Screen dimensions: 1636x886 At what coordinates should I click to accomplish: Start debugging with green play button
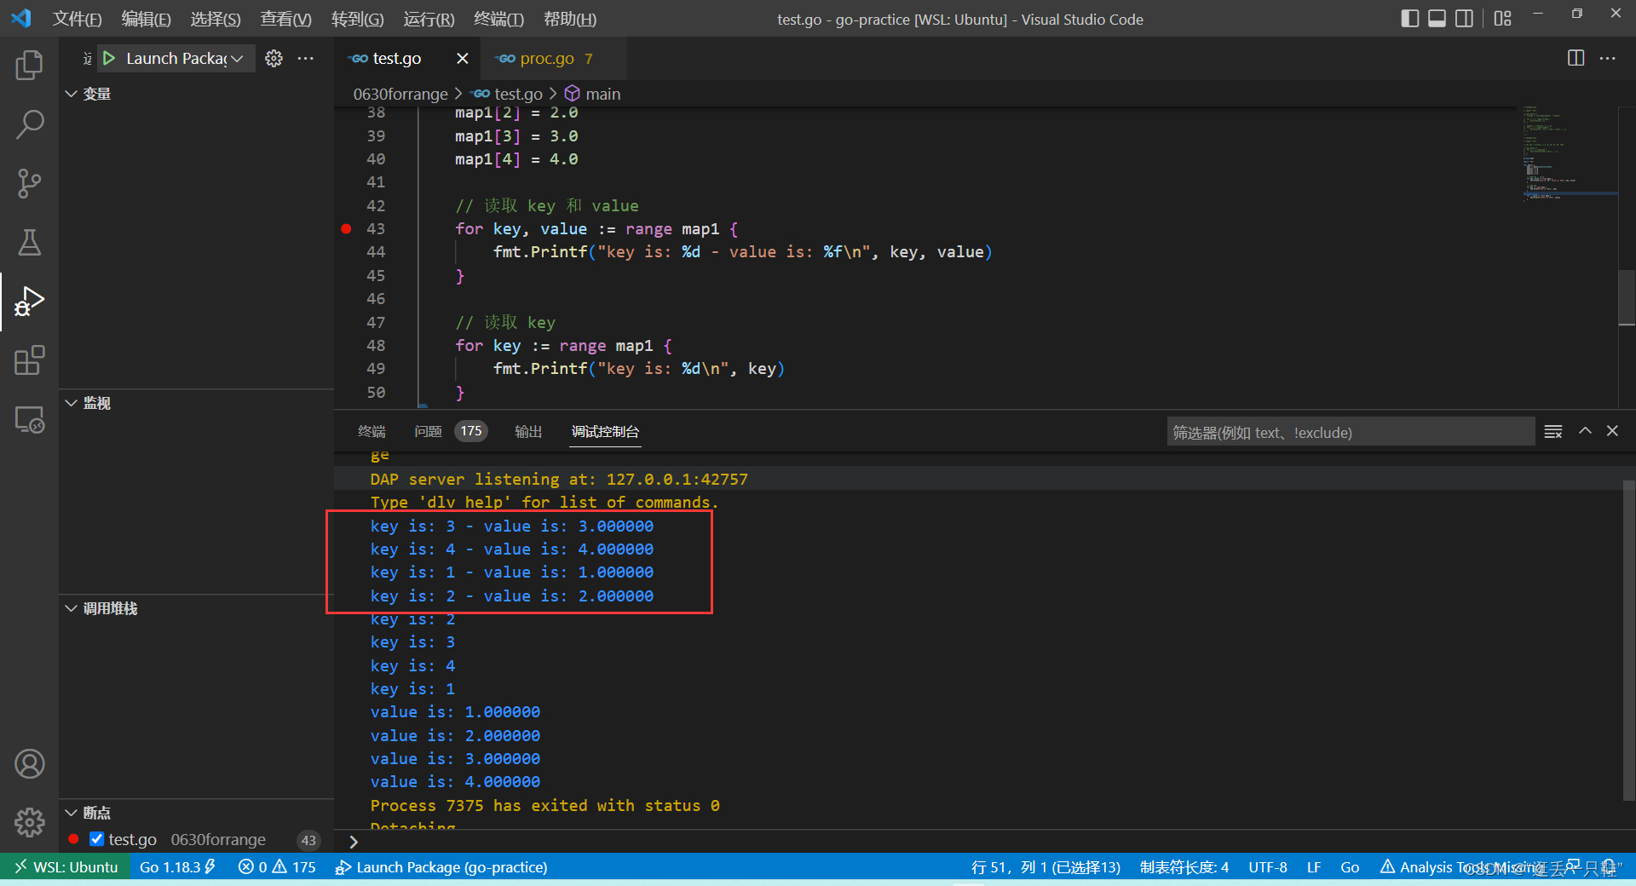(x=109, y=58)
